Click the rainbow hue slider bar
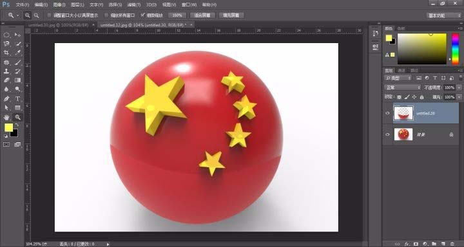The image size is (464, 247). (455, 48)
